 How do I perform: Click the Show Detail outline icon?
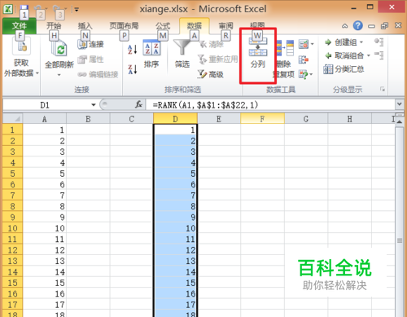(379, 42)
